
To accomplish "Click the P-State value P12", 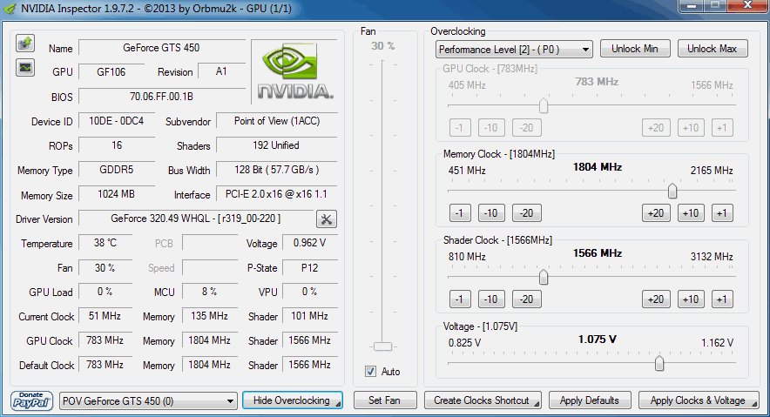I will click(310, 268).
